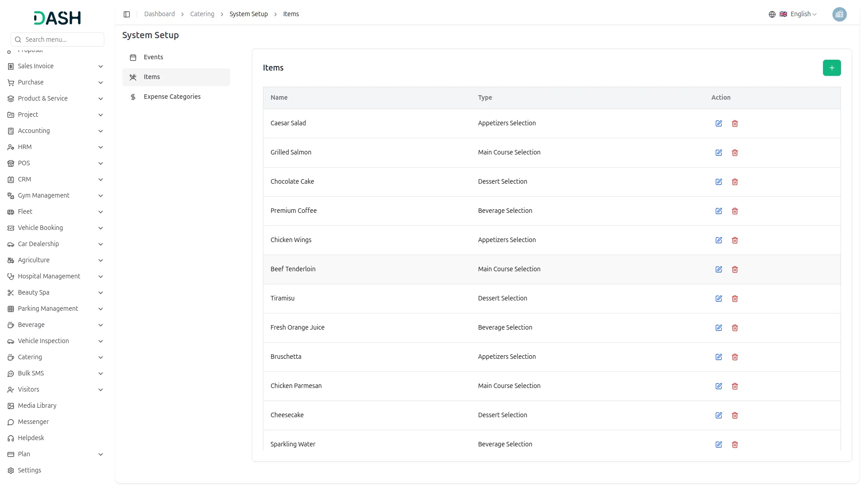This screenshot has height=485, width=863.
Task: Delete the Premium Coffee row
Action: 734,211
